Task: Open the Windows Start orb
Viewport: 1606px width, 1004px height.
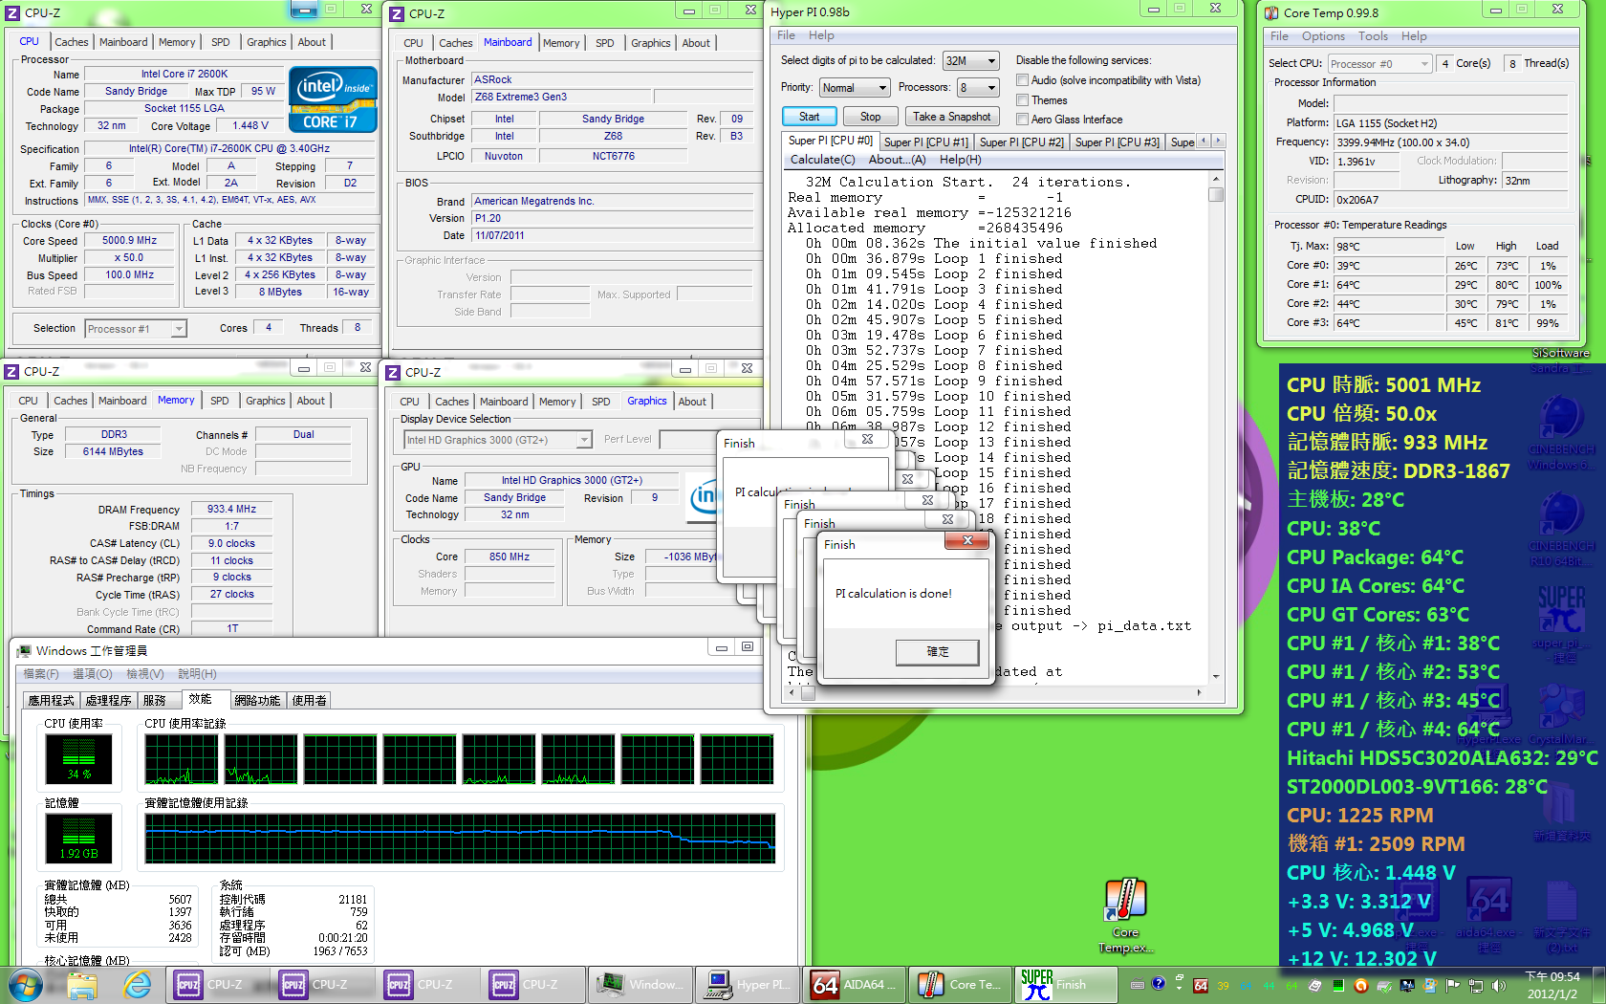Action: pos(26,985)
